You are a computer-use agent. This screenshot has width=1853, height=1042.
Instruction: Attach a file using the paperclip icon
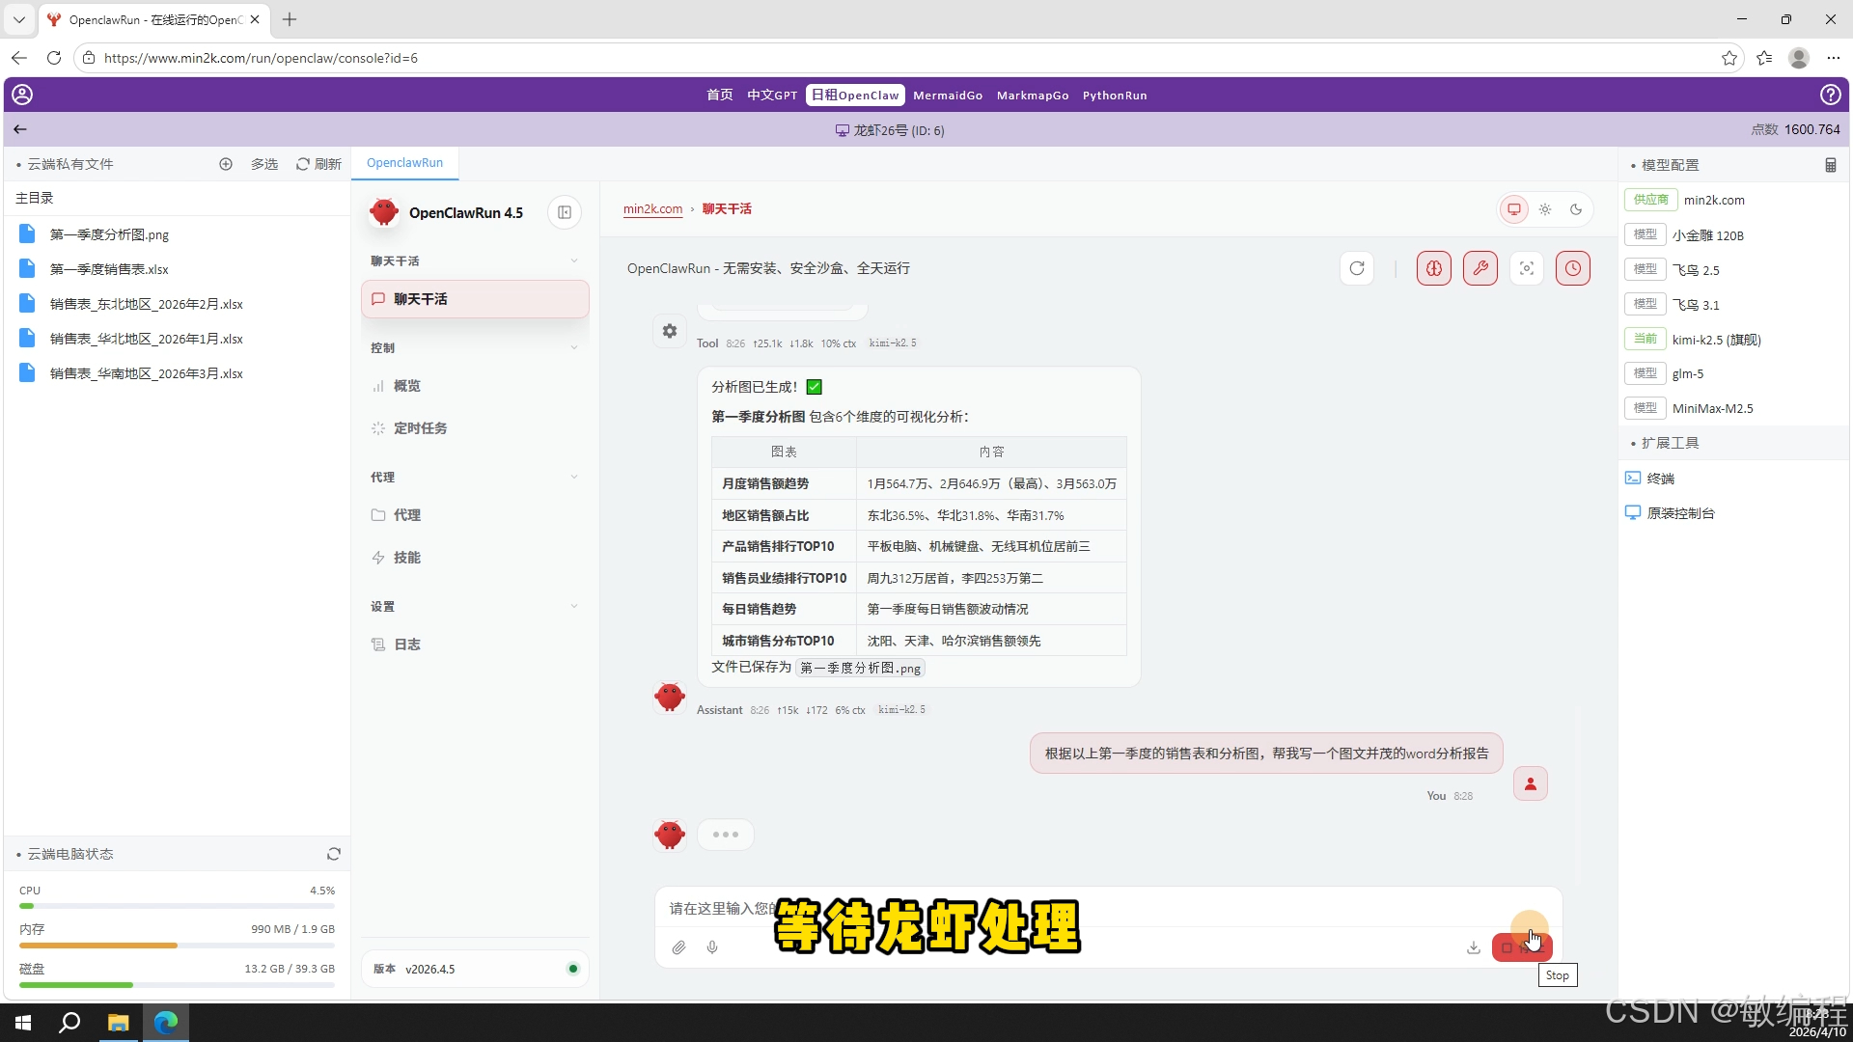(x=678, y=947)
